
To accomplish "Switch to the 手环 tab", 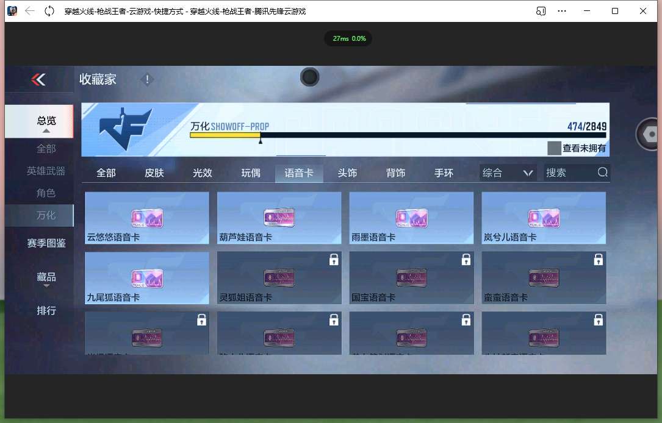I will pyautogui.click(x=444, y=173).
